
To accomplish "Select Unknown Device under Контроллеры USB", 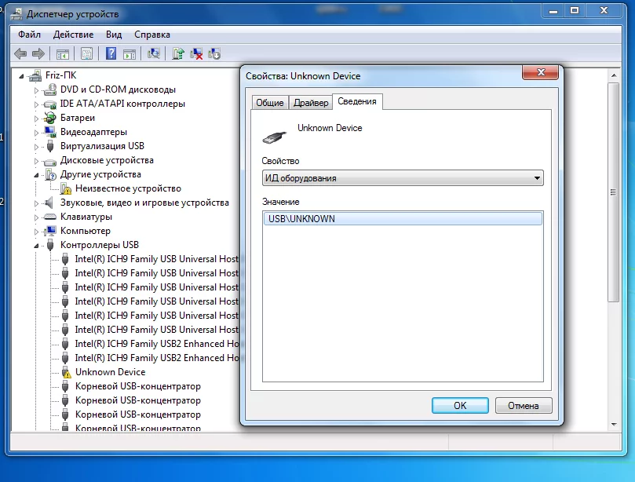I will coord(110,372).
